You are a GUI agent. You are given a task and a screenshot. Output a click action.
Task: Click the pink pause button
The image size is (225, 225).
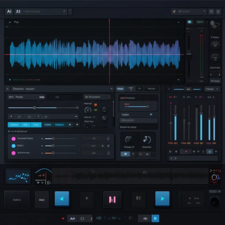tap(112, 199)
